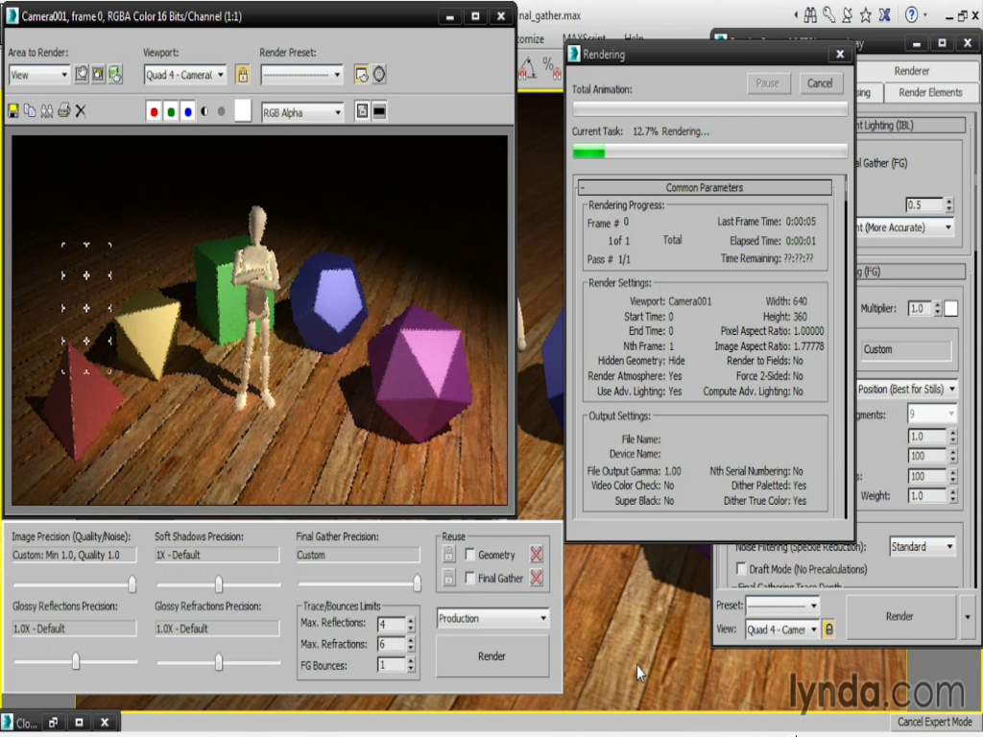Click the Clone Rendered Frame Window icon
The image size is (983, 737).
click(46, 111)
